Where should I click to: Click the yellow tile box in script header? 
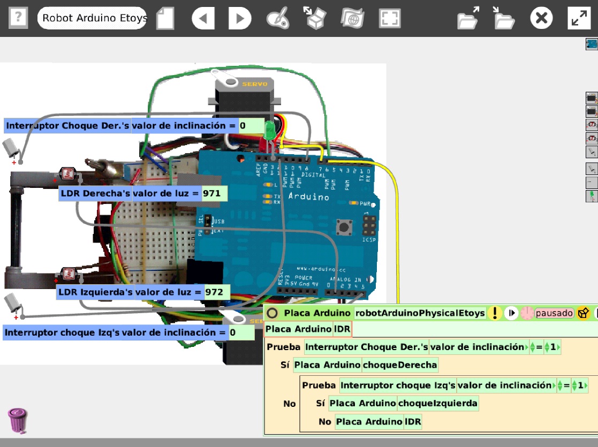(x=583, y=313)
